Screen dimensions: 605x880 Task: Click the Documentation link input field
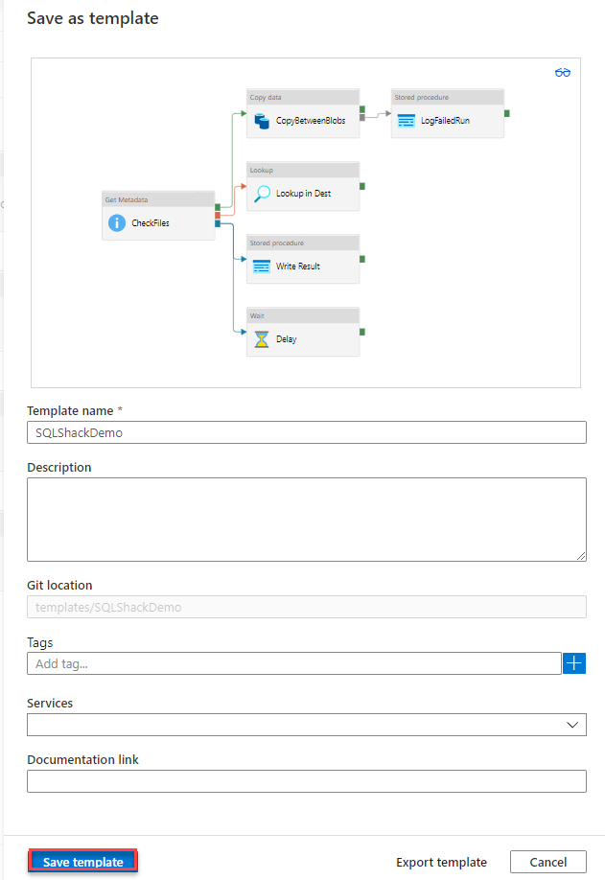[x=307, y=782]
